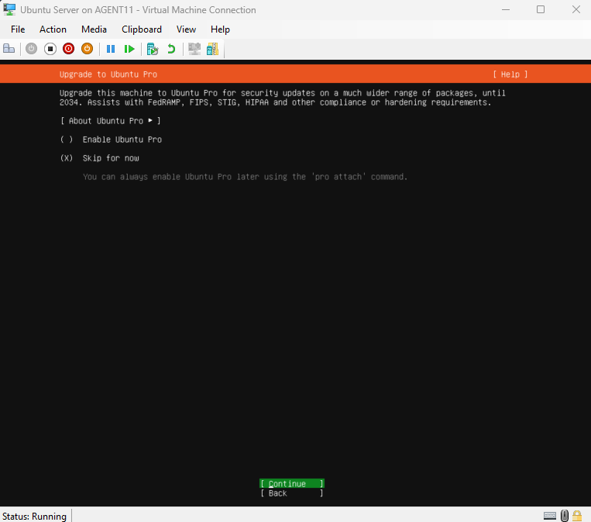Turn off the VM with the black stop icon

(x=50, y=49)
